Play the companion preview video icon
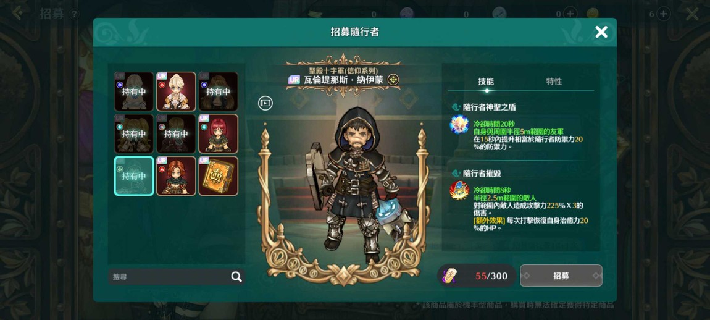710x320 pixels. click(x=265, y=103)
